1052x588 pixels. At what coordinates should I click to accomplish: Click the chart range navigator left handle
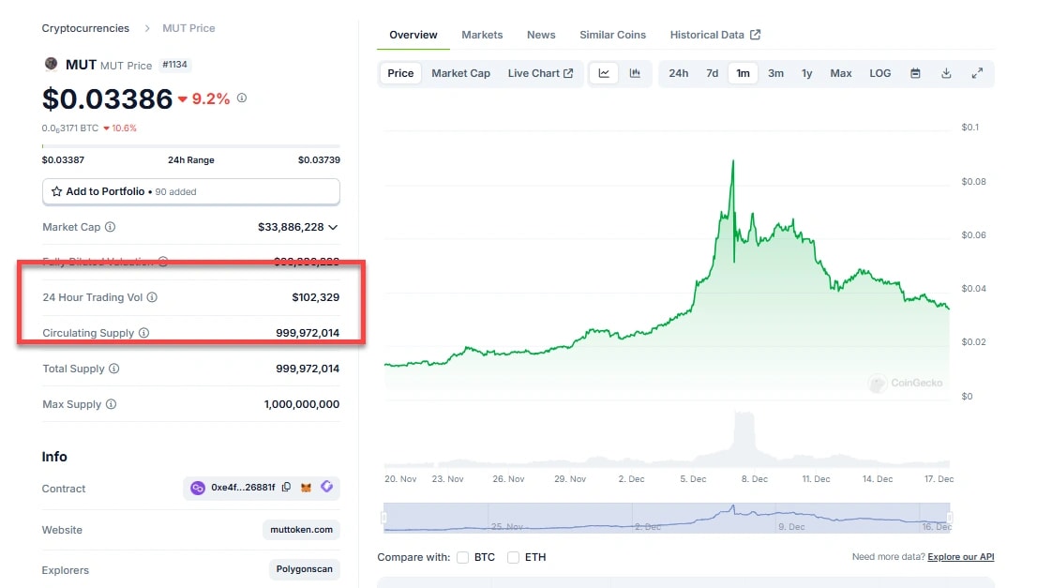coord(383,518)
